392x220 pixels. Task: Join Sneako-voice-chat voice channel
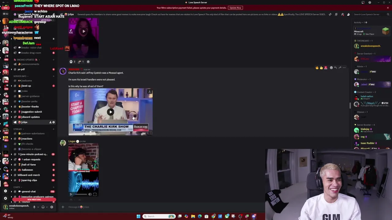click(34, 48)
